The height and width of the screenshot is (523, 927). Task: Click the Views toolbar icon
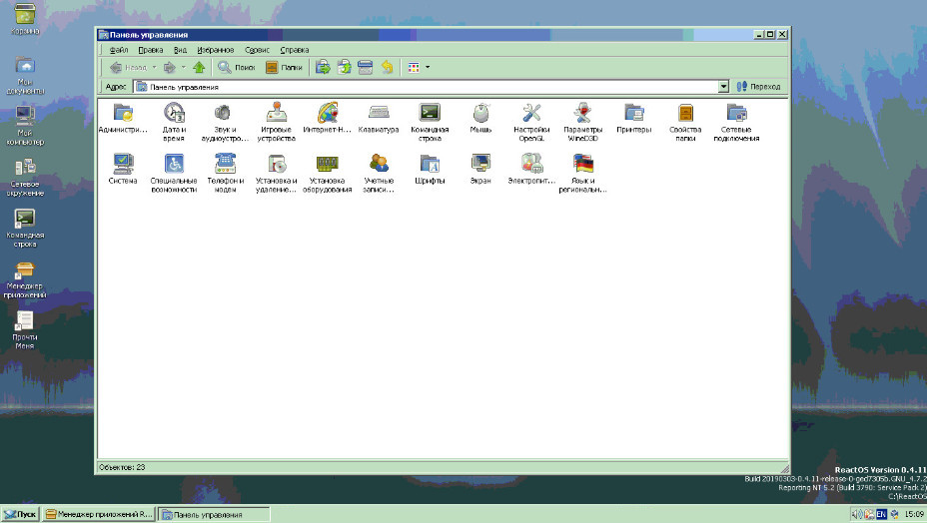click(414, 67)
